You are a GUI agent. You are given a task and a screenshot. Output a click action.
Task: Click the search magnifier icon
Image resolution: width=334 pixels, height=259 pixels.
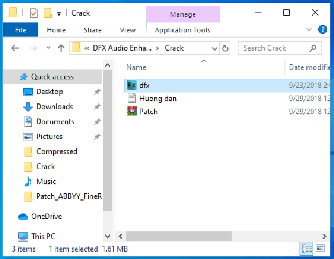pos(313,48)
